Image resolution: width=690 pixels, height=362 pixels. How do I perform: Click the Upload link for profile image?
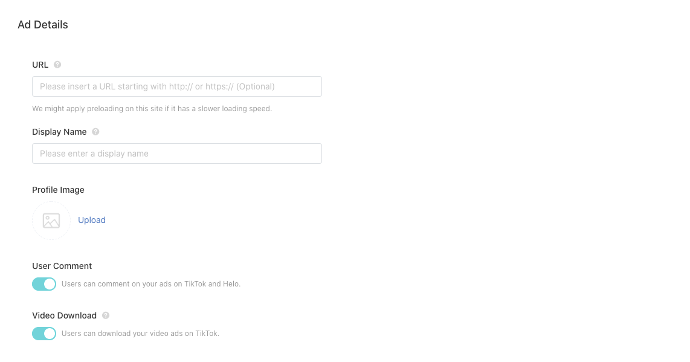(x=92, y=220)
